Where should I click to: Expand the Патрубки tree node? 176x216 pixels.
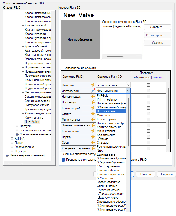click(x=17, y=126)
